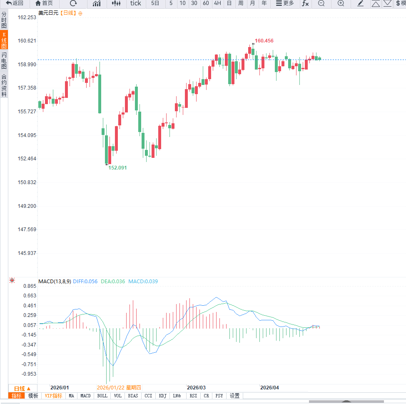Open the line chart style icon

click(x=97, y=3)
